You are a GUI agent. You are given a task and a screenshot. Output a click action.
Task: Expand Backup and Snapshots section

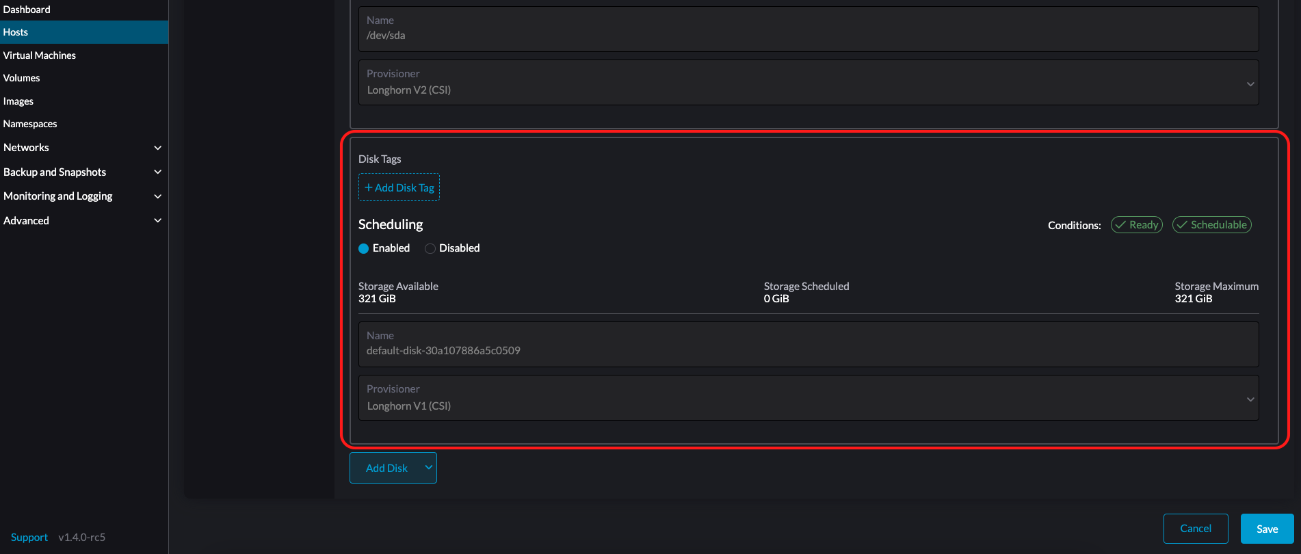[157, 172]
